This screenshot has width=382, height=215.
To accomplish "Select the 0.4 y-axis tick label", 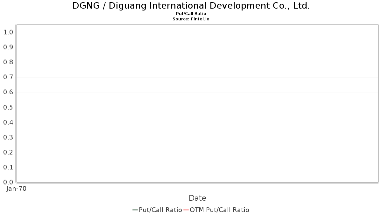I will point(8,122).
